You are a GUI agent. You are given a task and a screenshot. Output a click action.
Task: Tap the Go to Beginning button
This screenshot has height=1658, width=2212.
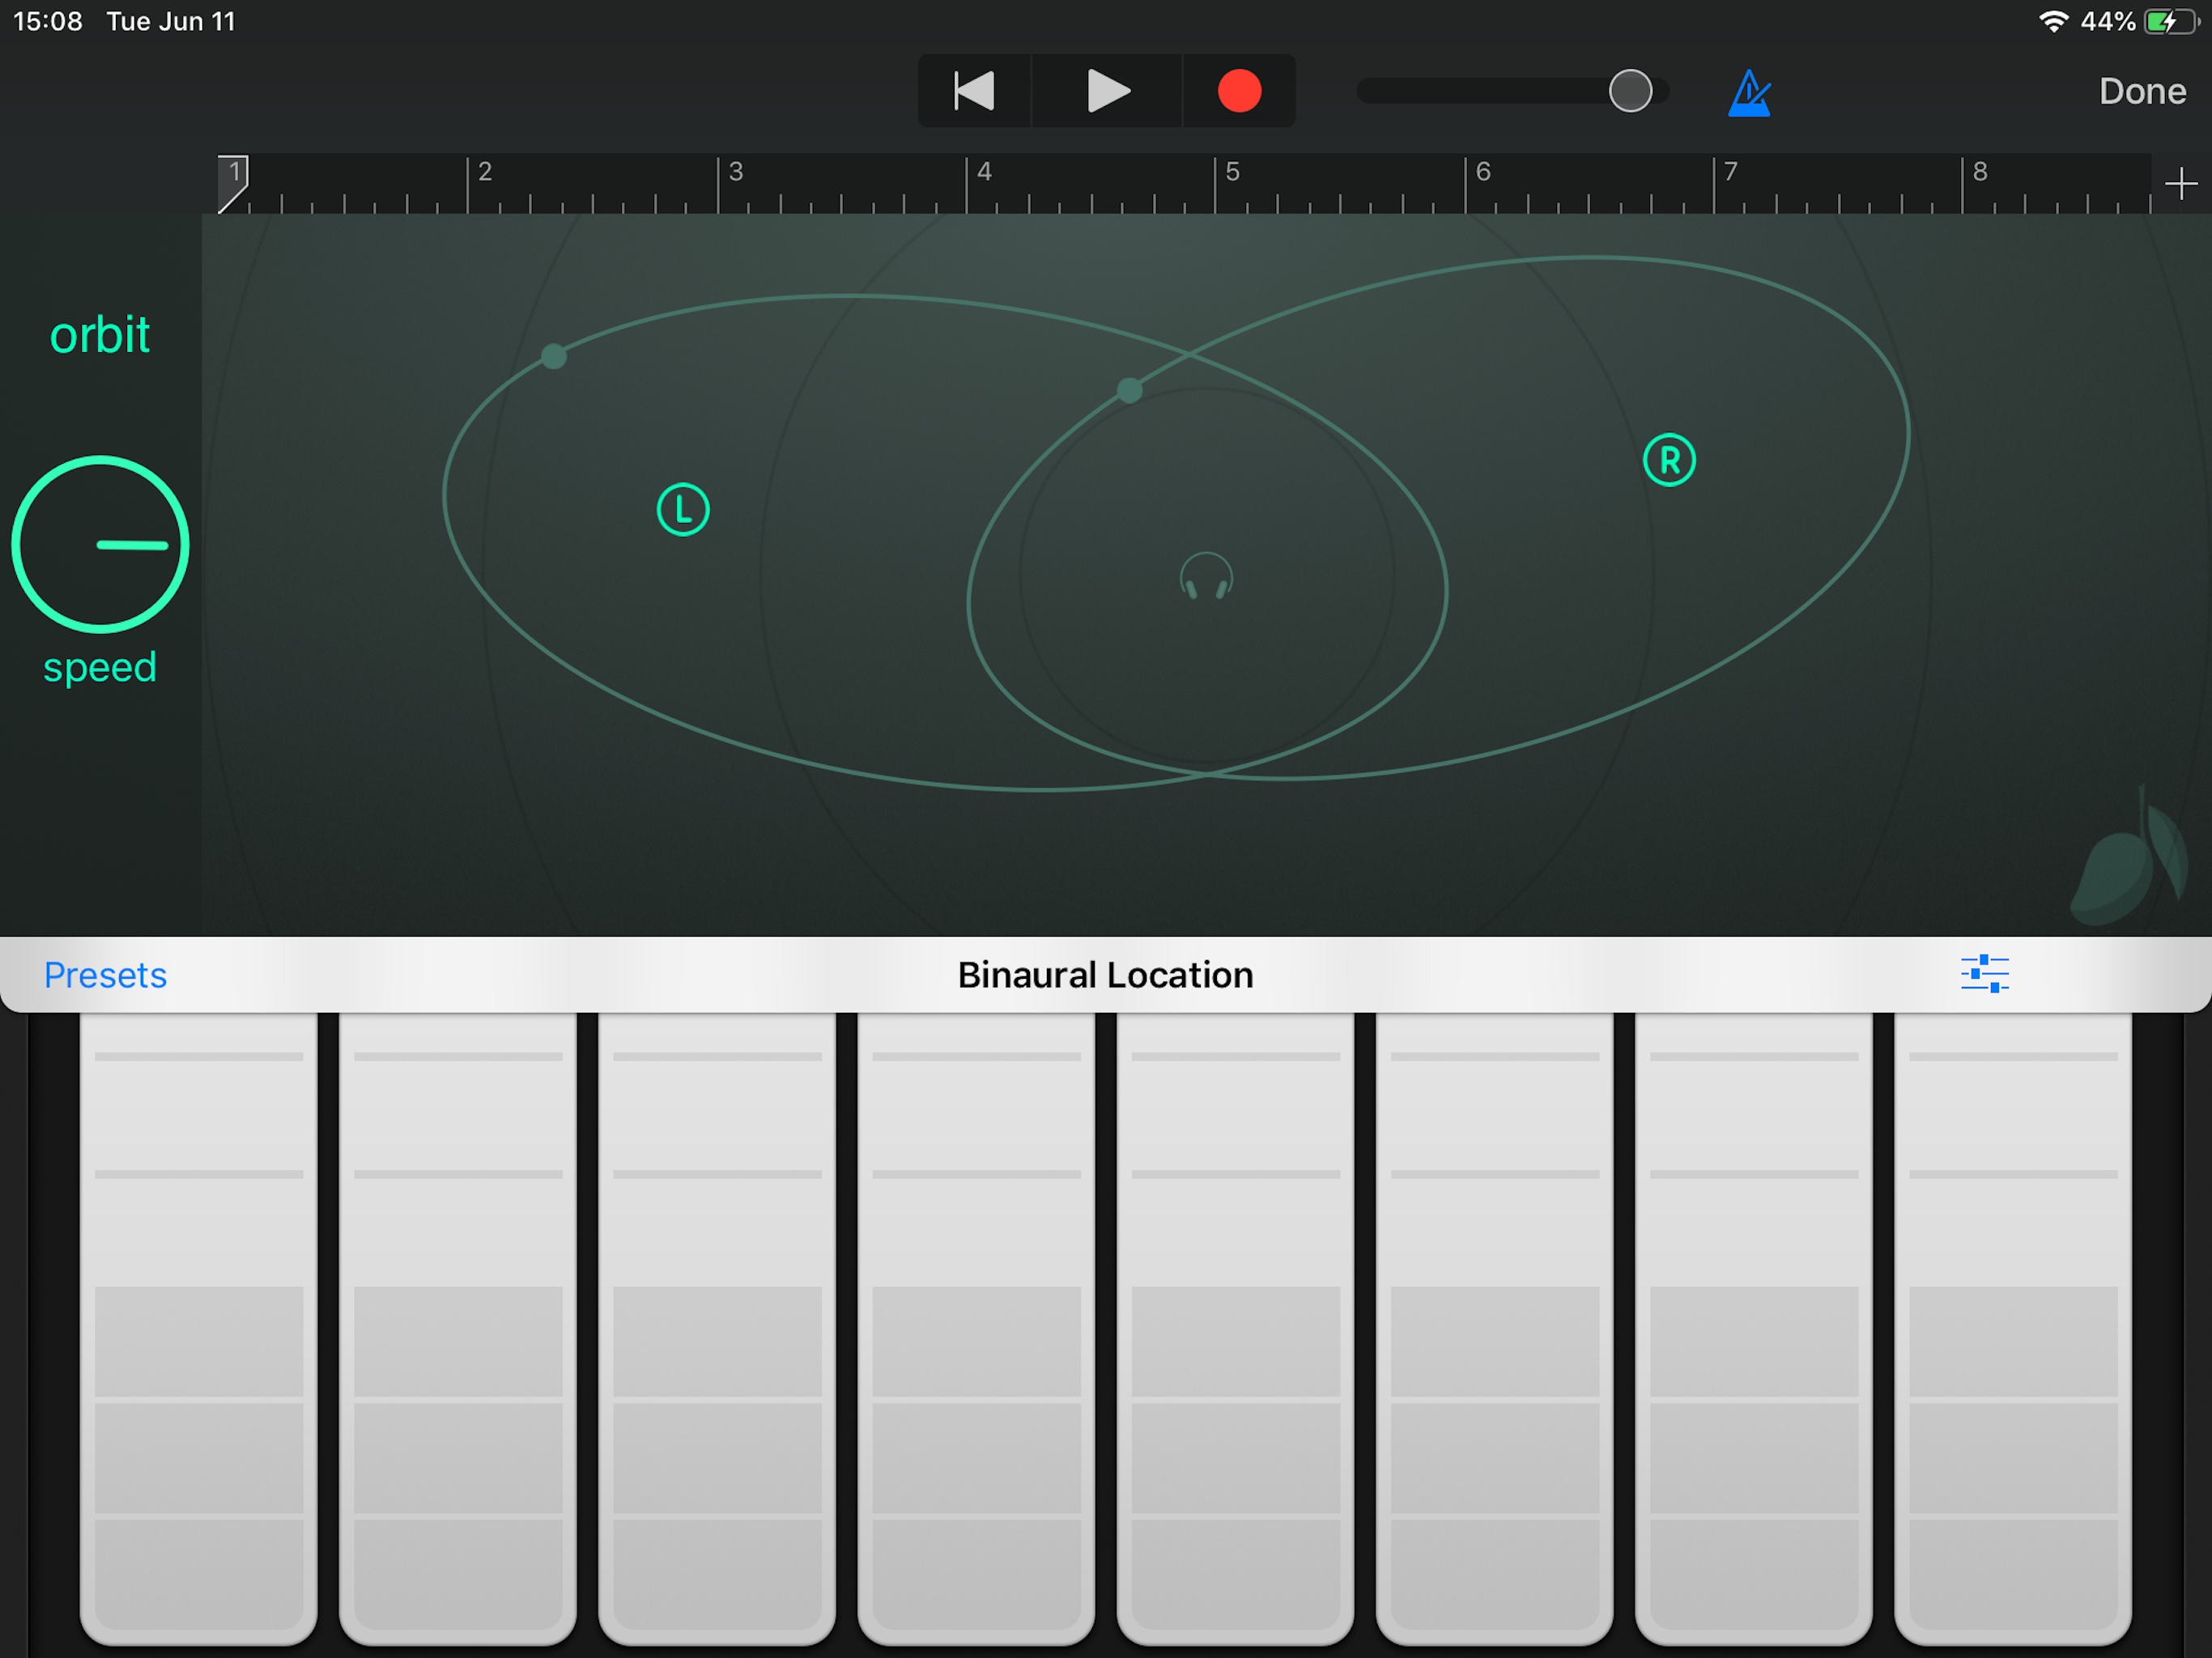[x=973, y=91]
